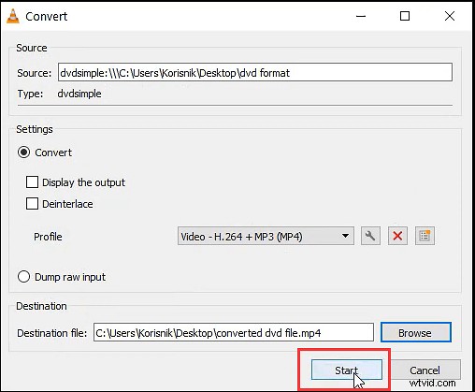475x392 pixels.
Task: Close the Convert dialog
Action: click(x=450, y=16)
